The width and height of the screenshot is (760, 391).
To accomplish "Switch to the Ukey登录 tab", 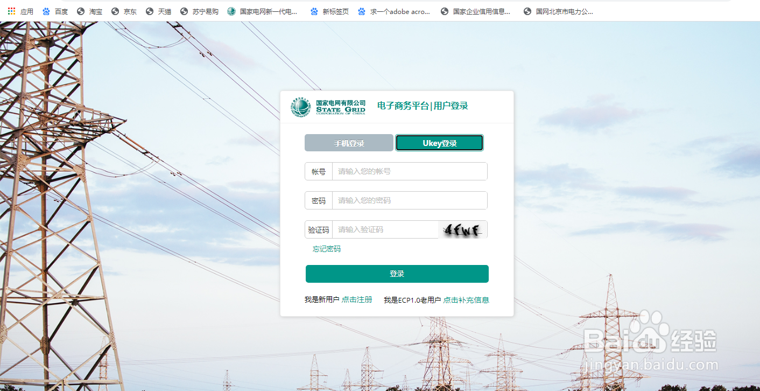I will [439, 143].
